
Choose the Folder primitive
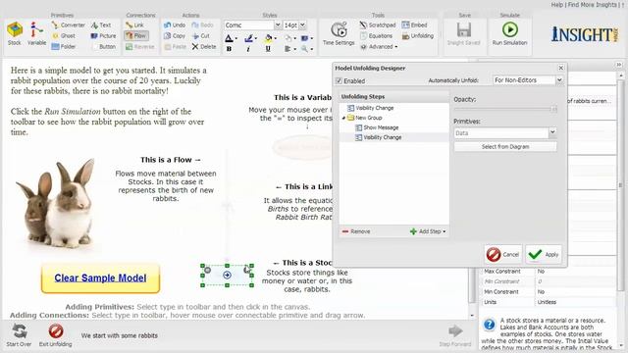(x=63, y=46)
